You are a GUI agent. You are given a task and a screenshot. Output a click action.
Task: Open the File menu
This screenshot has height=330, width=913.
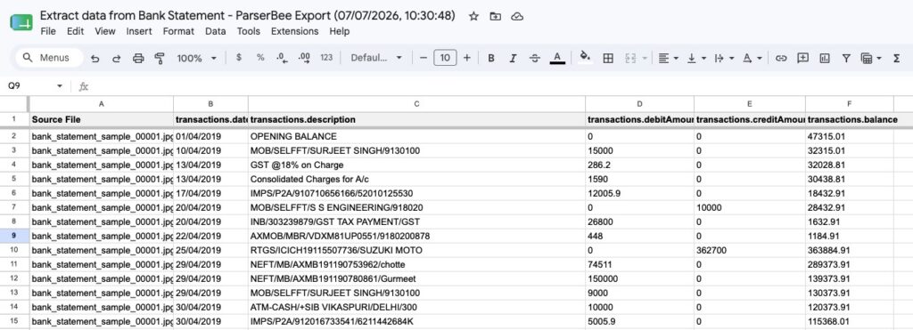click(x=48, y=31)
